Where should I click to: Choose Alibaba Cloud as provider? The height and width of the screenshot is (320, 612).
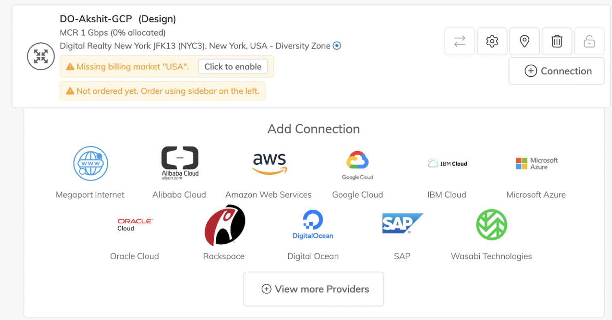click(180, 164)
